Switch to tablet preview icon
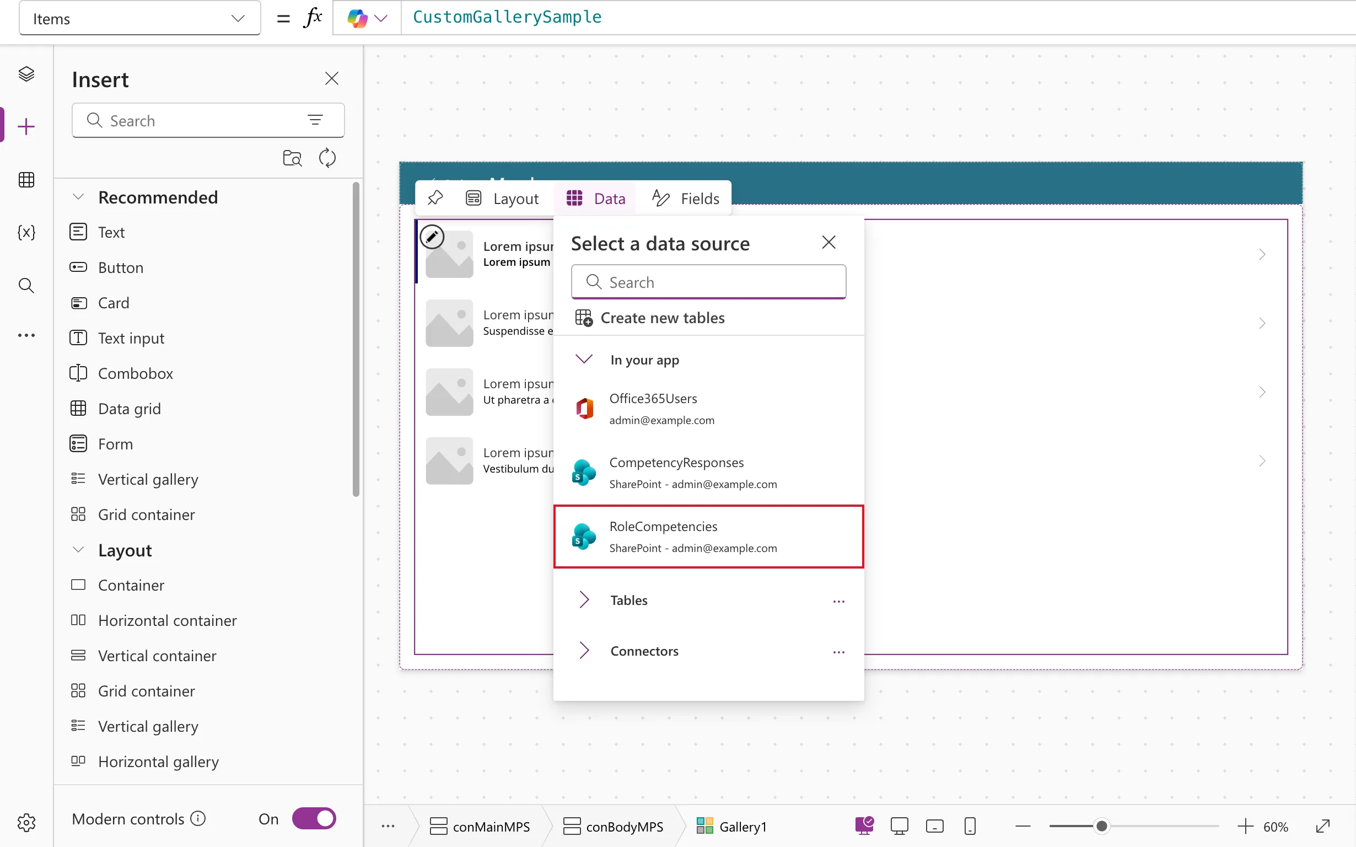The width and height of the screenshot is (1356, 847). (935, 825)
